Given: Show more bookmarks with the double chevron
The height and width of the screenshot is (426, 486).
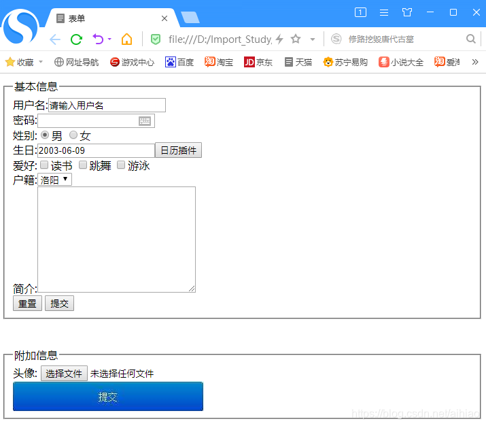Looking at the screenshot, I should [x=475, y=62].
